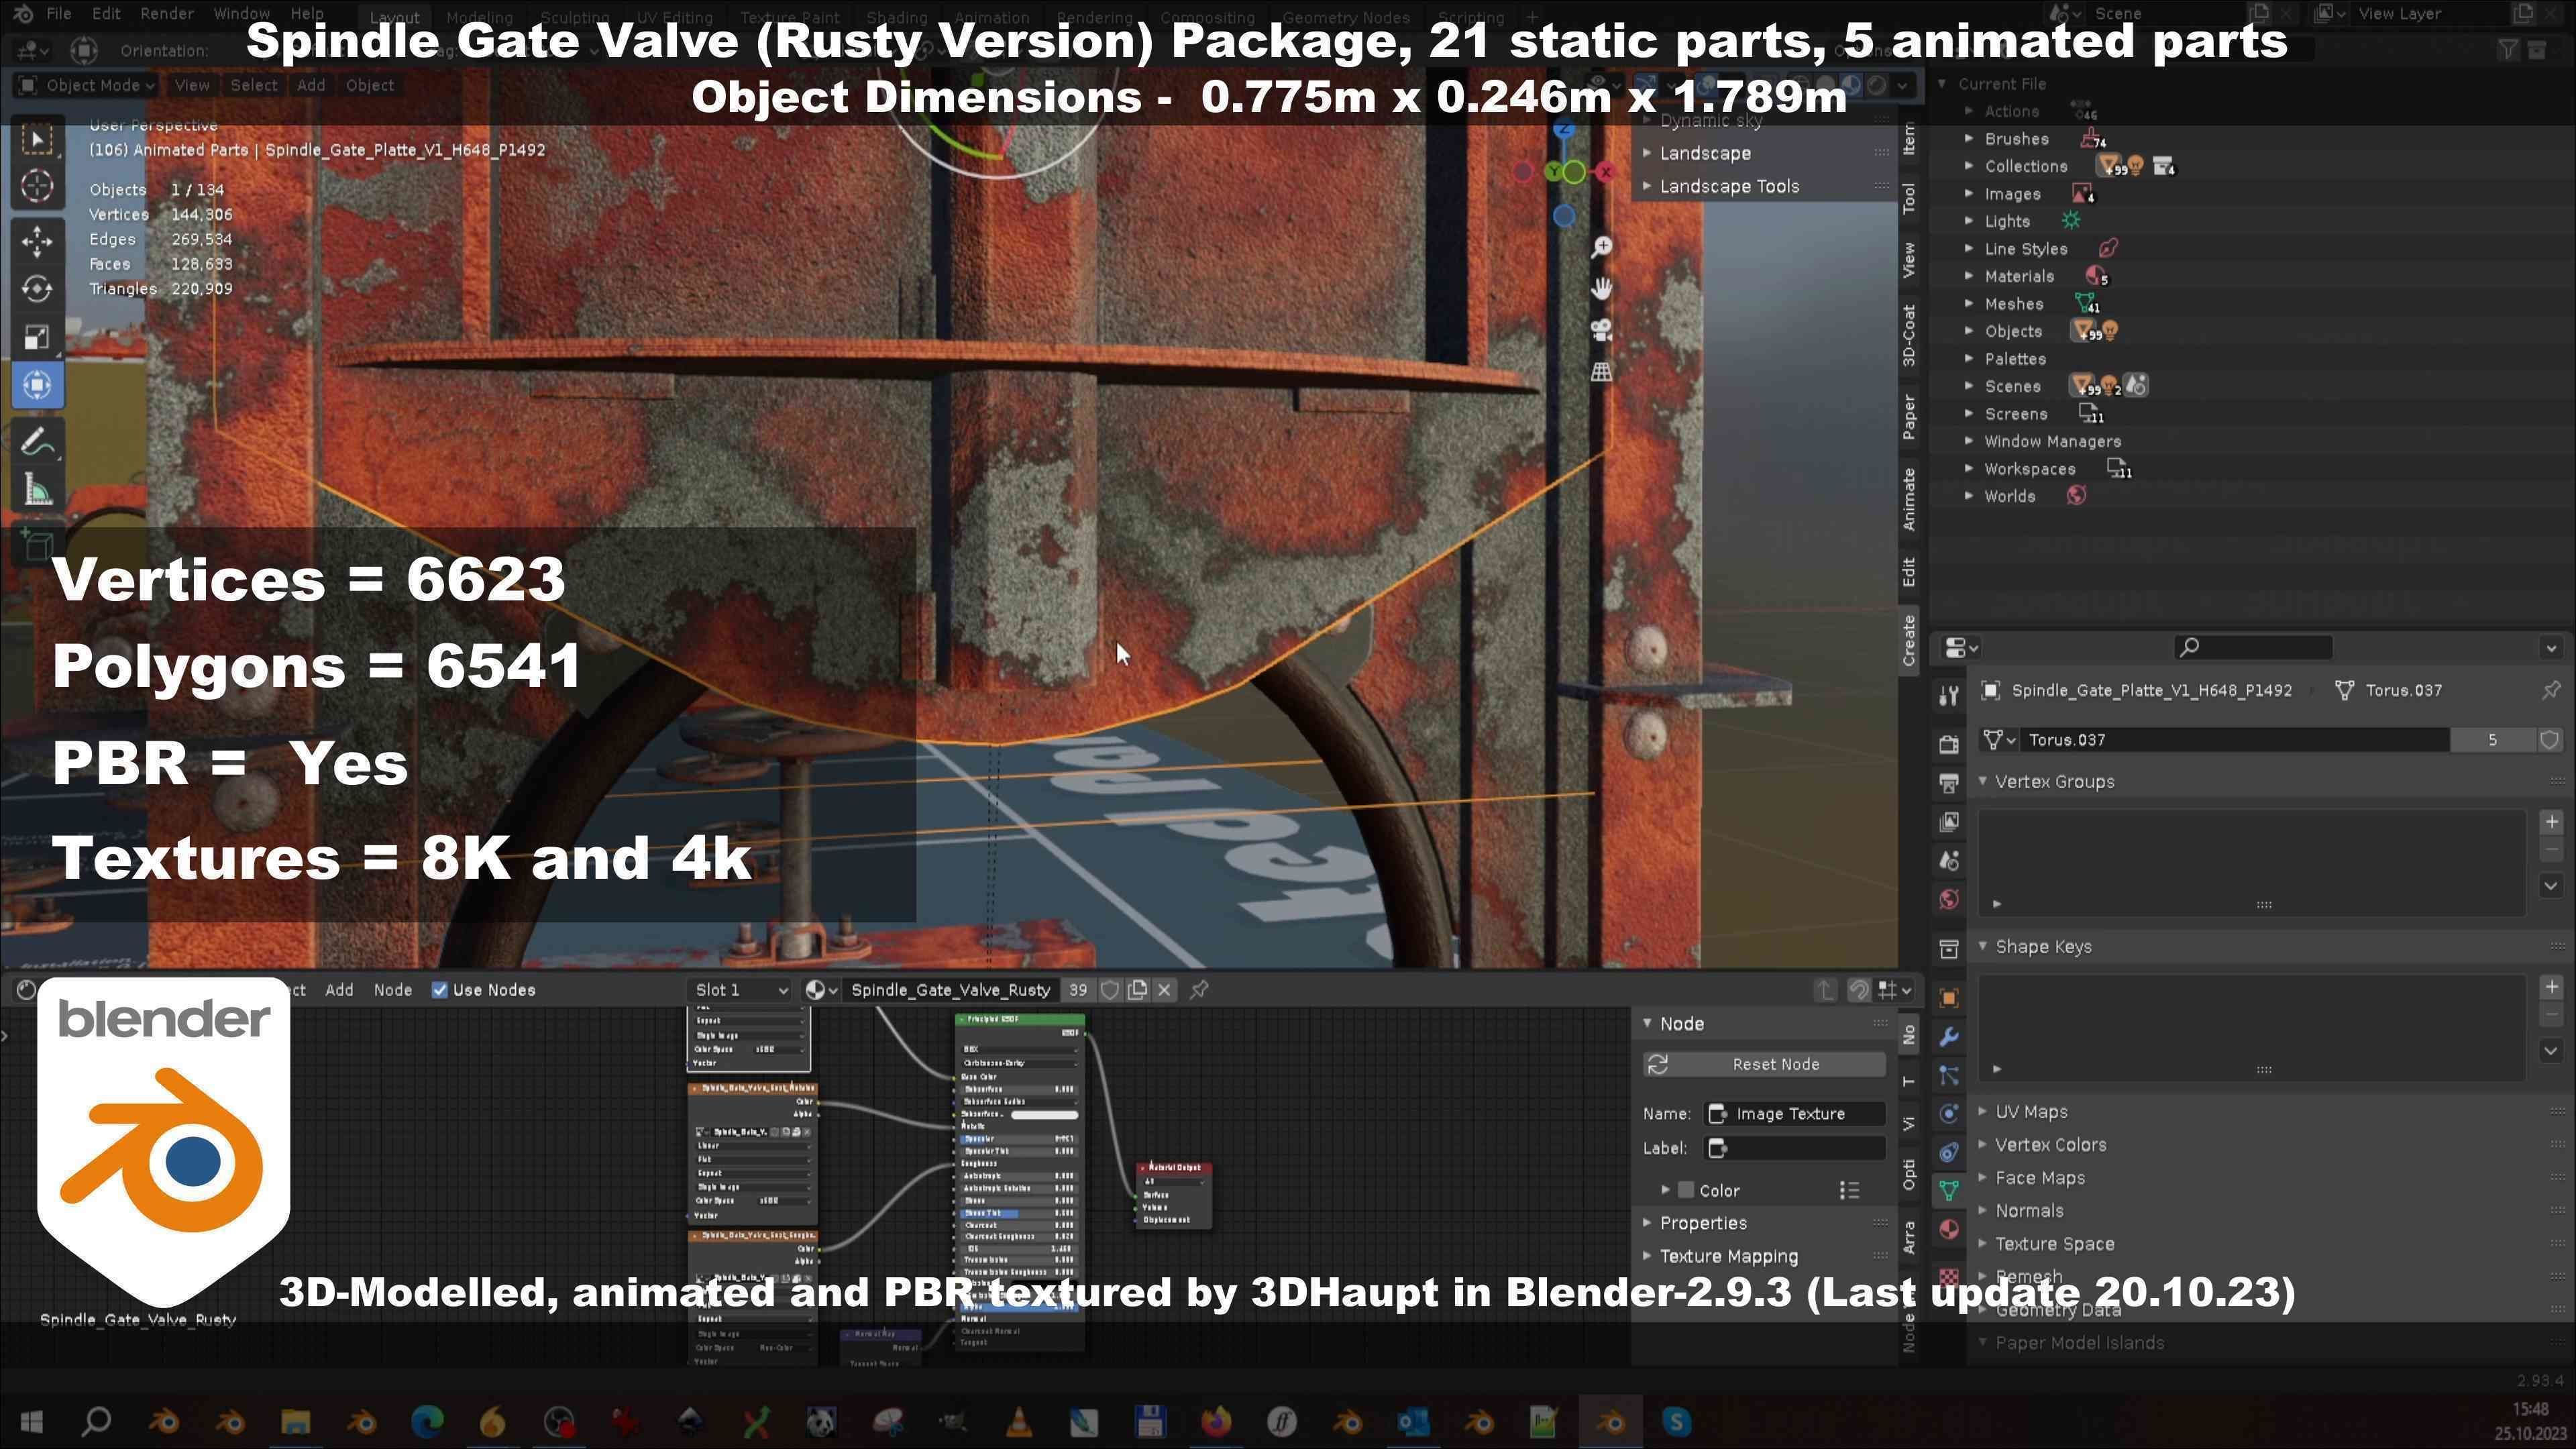Viewport: 2576px width, 1449px height.
Task: Open the Tool properties tab
Action: 1948,695
